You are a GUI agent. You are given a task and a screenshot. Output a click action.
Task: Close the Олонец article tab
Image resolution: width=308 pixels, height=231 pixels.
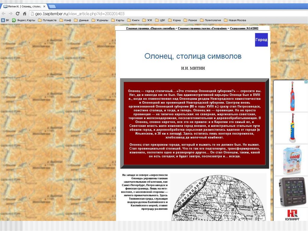click(44, 7)
